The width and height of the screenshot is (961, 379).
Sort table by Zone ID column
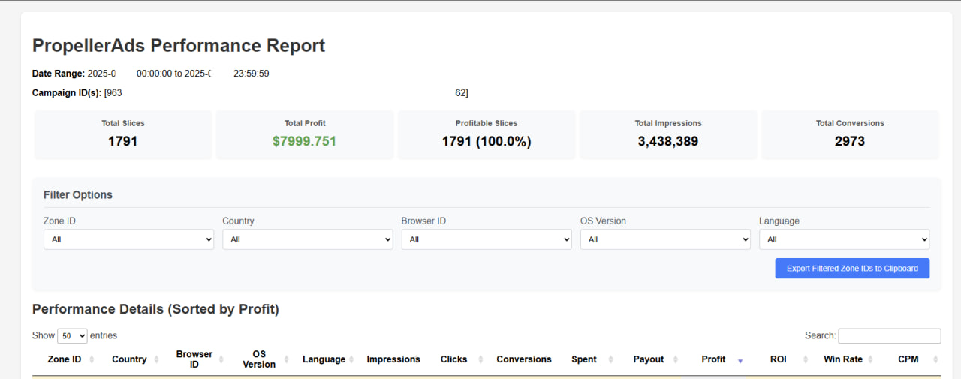coord(65,359)
